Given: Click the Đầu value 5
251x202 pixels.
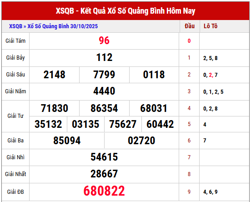Looking at the screenshot, I should tap(189, 124).
